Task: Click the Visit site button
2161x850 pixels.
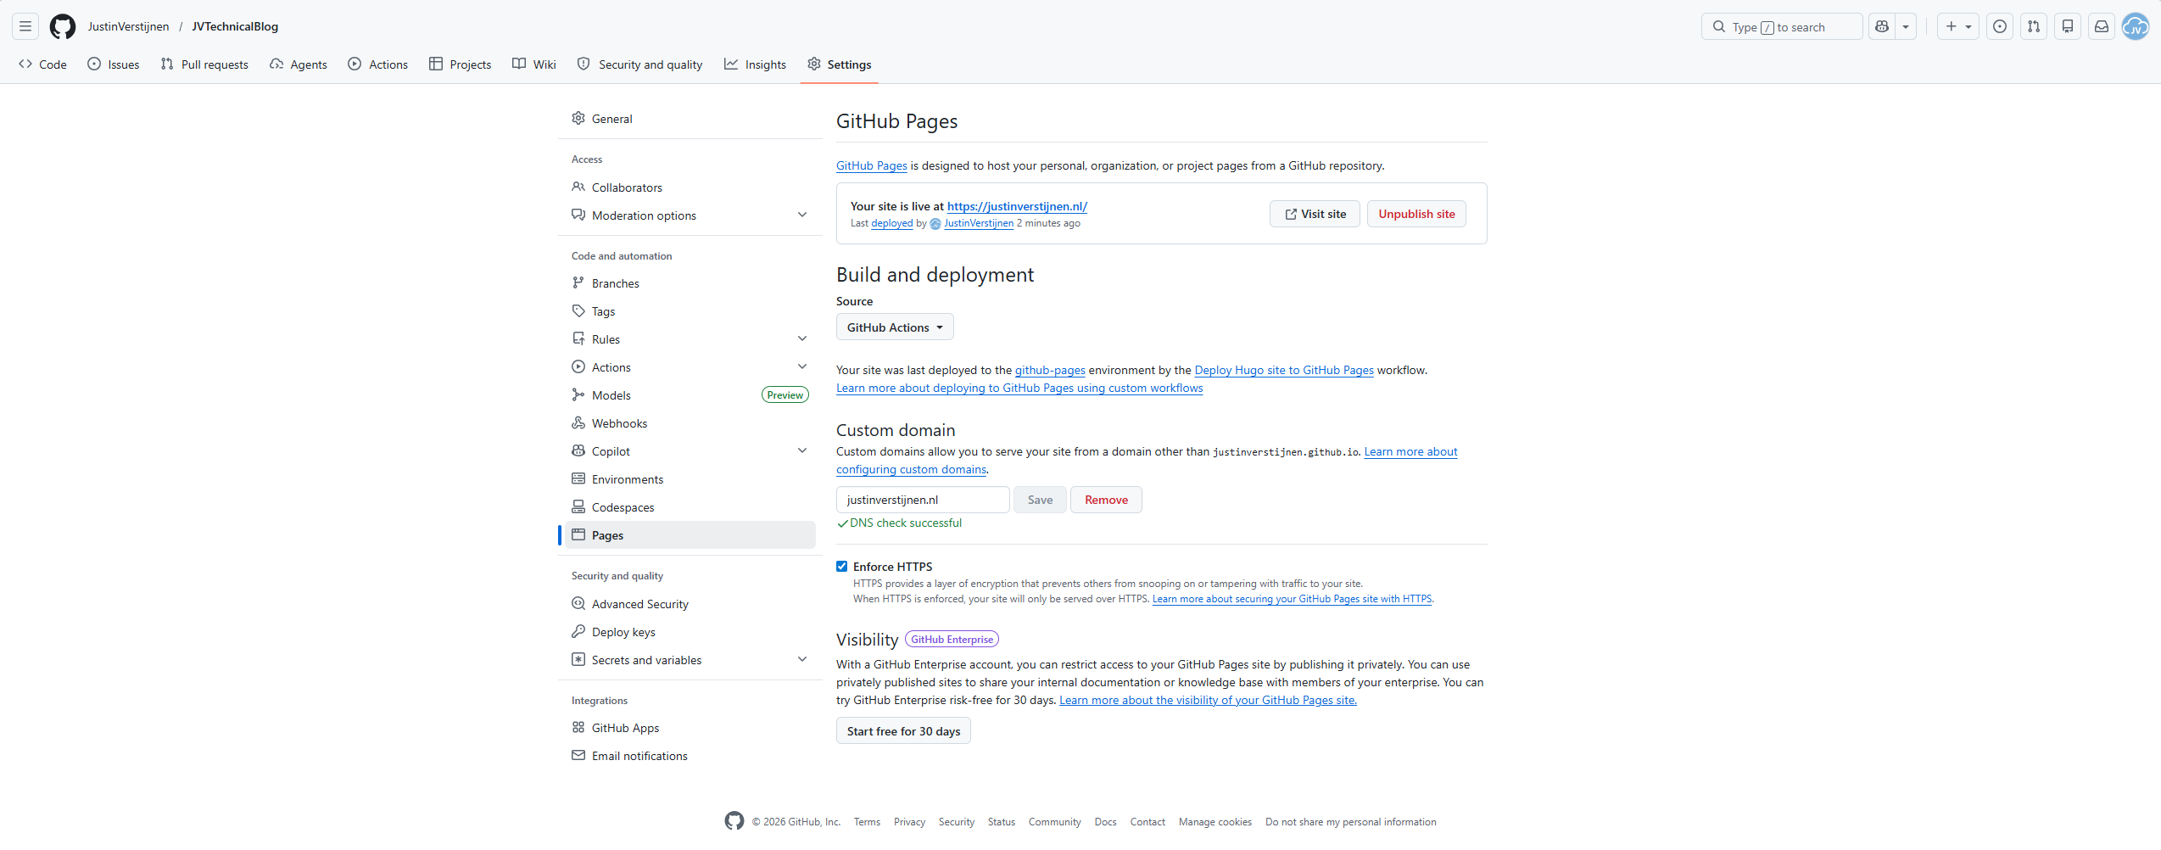Action: click(1315, 214)
